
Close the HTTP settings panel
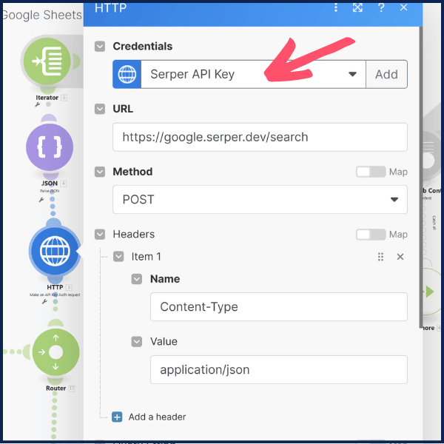click(403, 7)
